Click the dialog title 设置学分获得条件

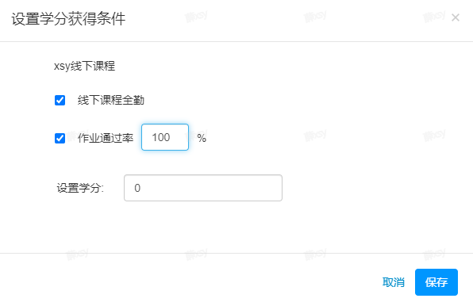click(x=68, y=19)
